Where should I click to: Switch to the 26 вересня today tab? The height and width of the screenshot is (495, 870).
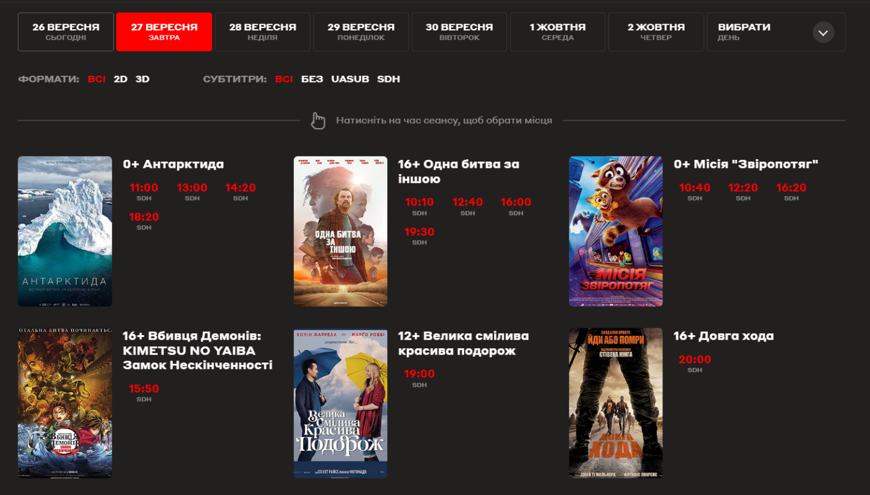click(66, 32)
